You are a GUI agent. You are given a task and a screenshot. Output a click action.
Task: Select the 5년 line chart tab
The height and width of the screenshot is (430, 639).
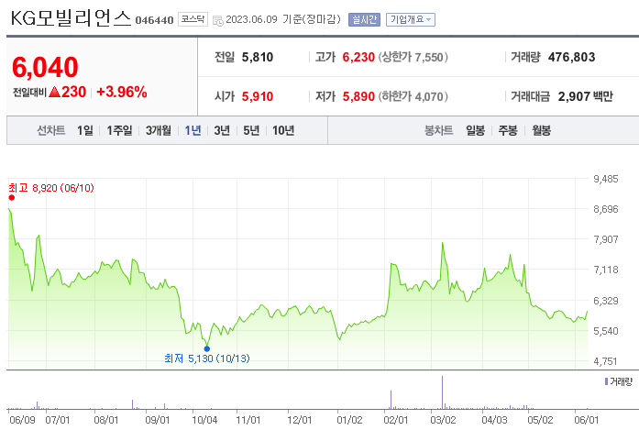tap(251, 130)
